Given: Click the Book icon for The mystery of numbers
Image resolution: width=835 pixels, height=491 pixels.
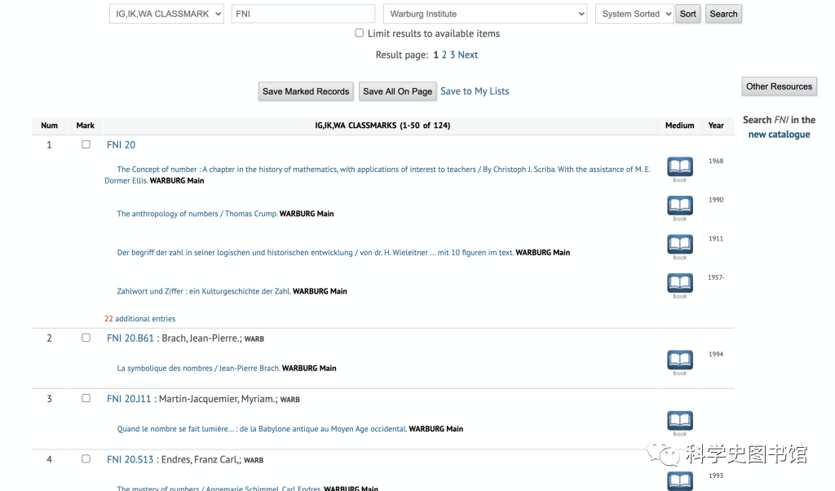Looking at the screenshot, I should pos(680,481).
